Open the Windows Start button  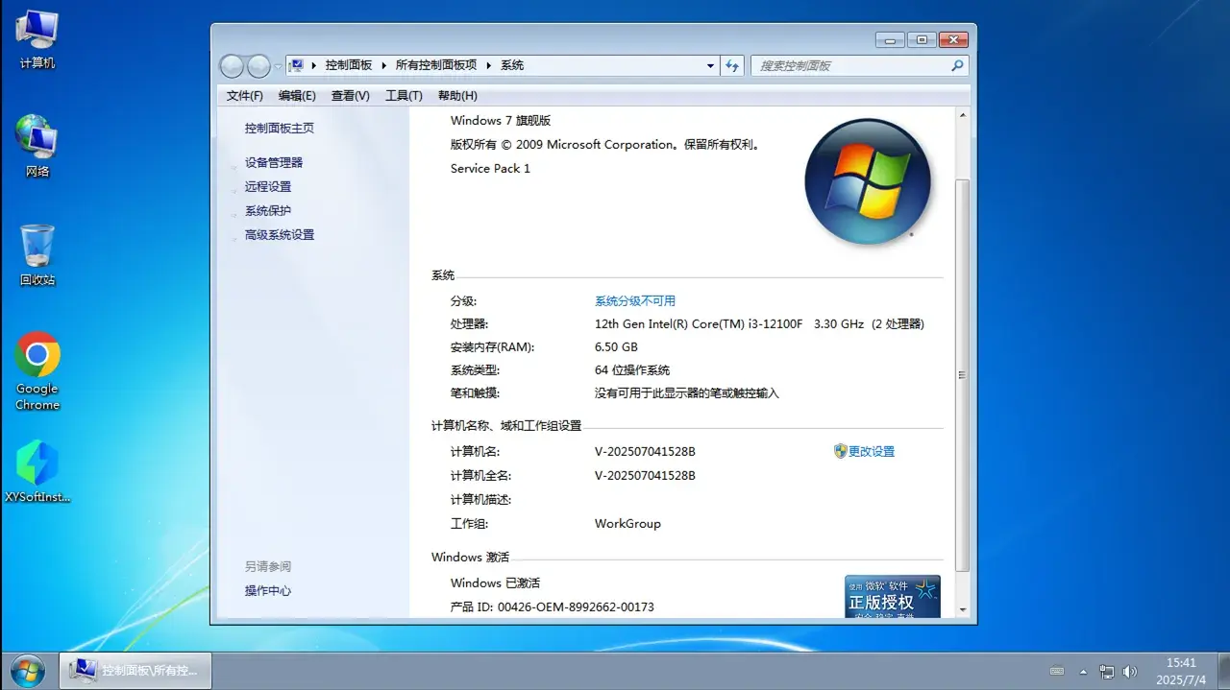pyautogui.click(x=27, y=670)
